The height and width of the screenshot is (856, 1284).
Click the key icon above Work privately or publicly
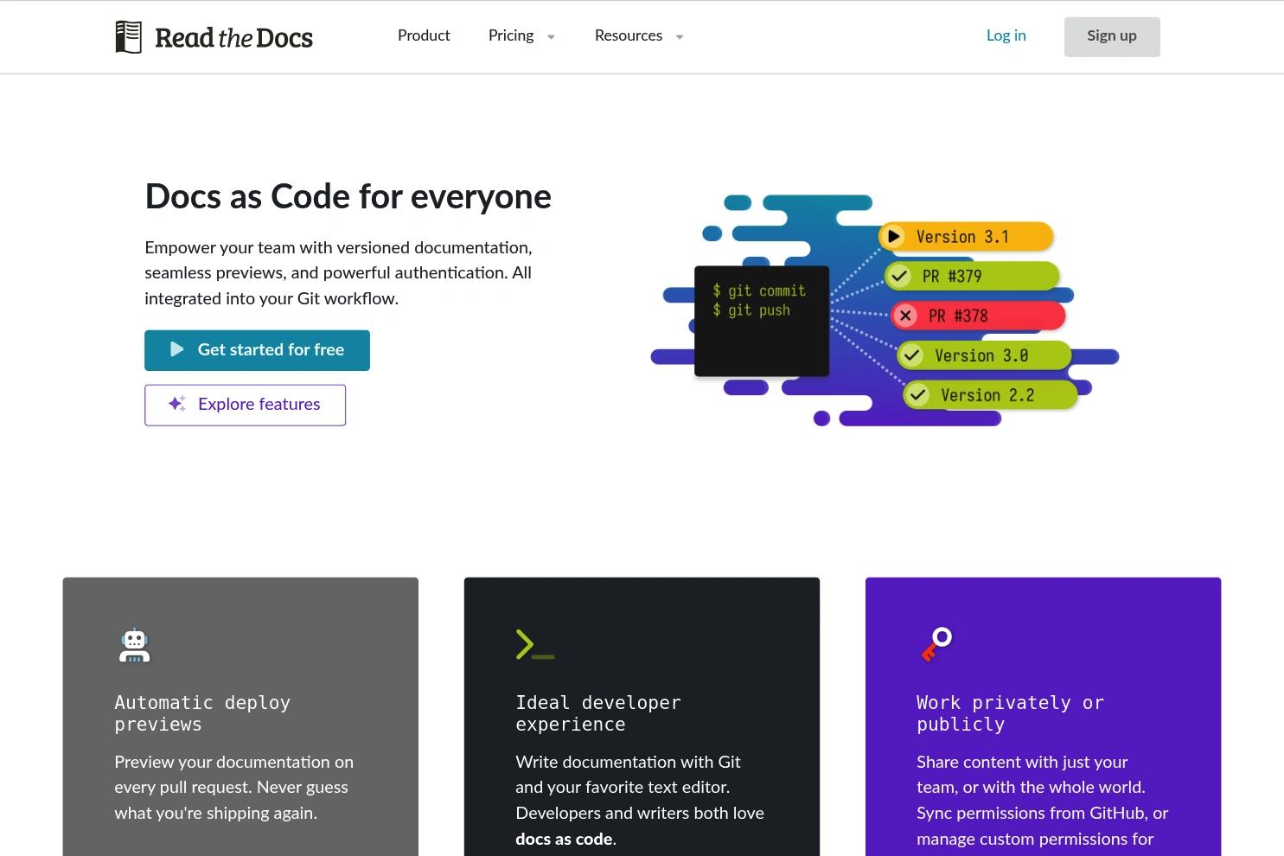coord(936,644)
